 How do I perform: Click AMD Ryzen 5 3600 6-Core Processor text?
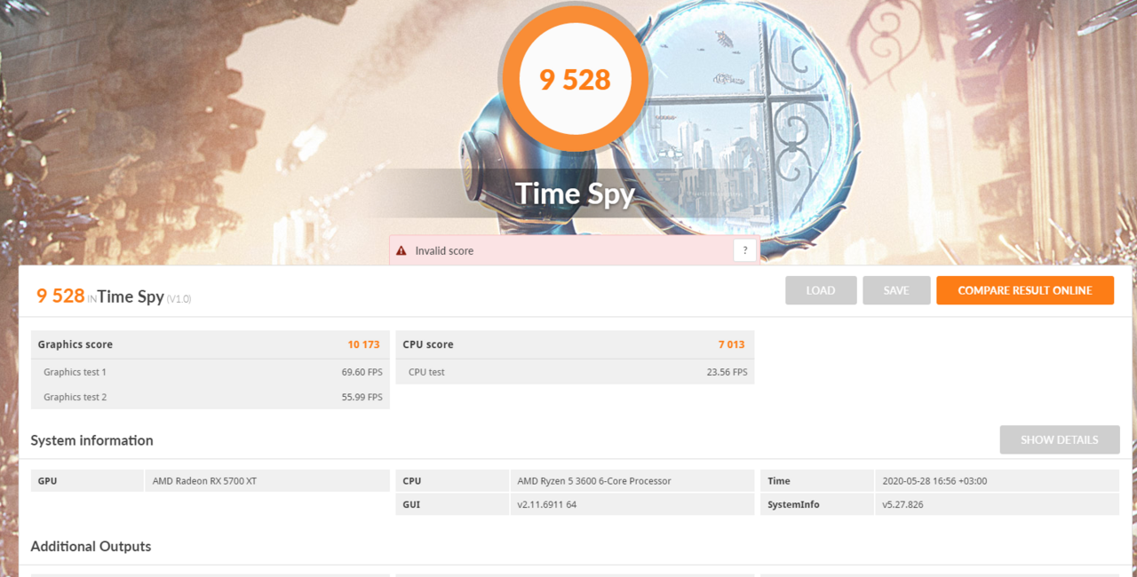pyautogui.click(x=594, y=481)
